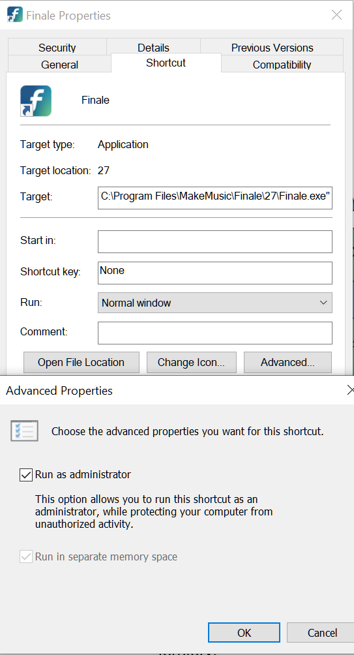Screen dimensions: 354x655
Task: Toggle the Run as administrator checkbox
Action: click(x=26, y=475)
